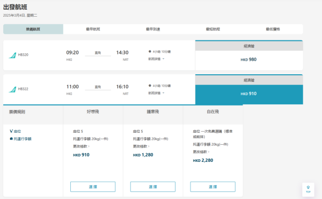Collapse the selected HKD 910 economy fare

(x=249, y=94)
